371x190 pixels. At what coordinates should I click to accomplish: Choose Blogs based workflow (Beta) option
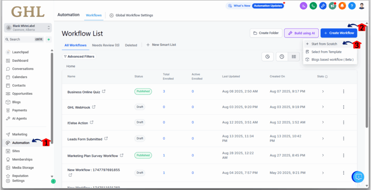click(330, 60)
